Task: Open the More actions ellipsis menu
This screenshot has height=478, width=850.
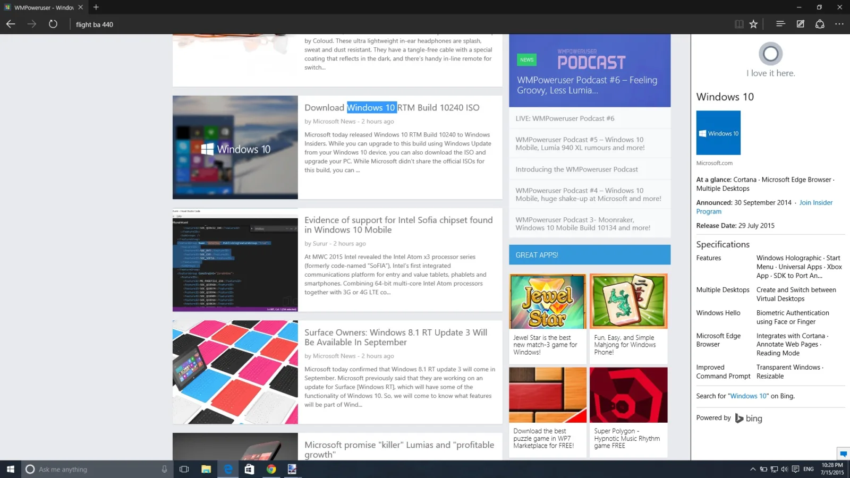Action: [x=839, y=24]
